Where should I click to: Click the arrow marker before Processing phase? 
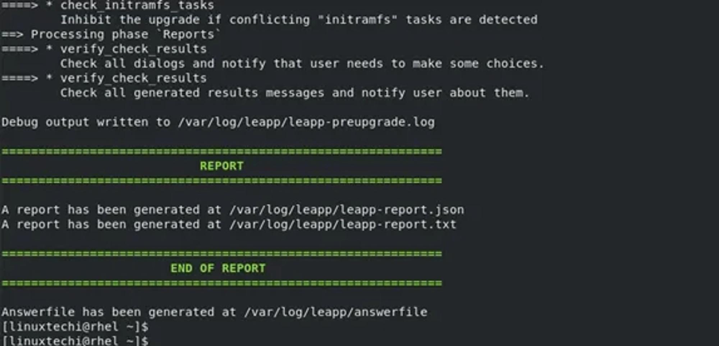(x=13, y=35)
